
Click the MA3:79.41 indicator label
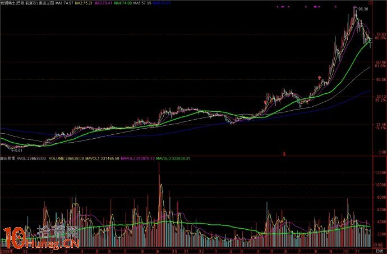click(x=103, y=3)
